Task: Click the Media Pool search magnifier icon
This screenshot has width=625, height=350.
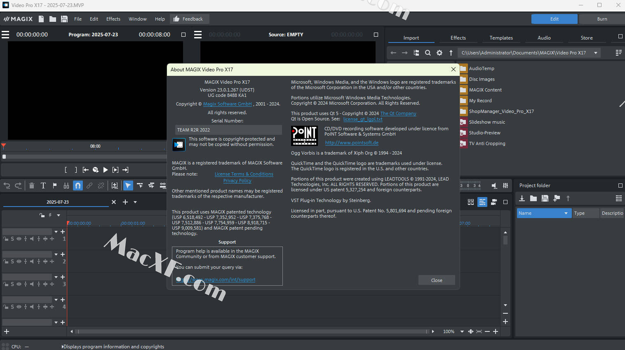Action: (428, 53)
